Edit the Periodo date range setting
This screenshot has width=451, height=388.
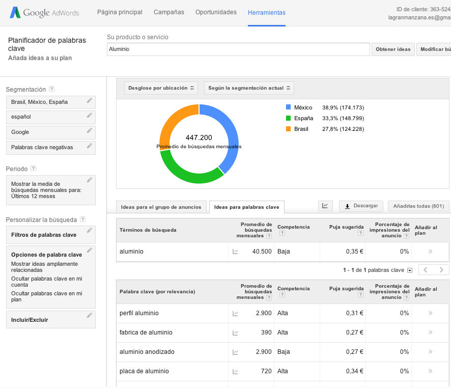pyautogui.click(x=90, y=180)
